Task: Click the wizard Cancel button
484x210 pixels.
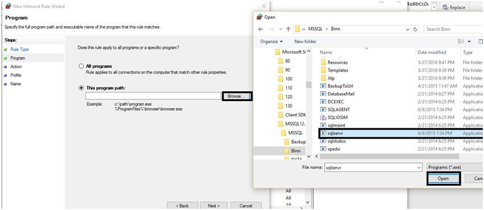Action: 246,205
